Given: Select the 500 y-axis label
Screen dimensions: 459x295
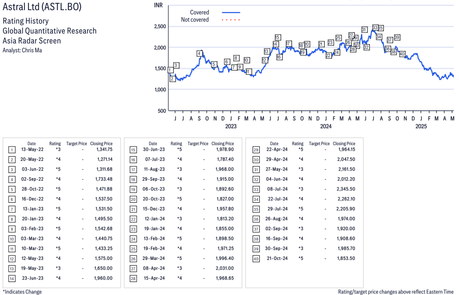Looking at the screenshot, I should tap(162, 111).
